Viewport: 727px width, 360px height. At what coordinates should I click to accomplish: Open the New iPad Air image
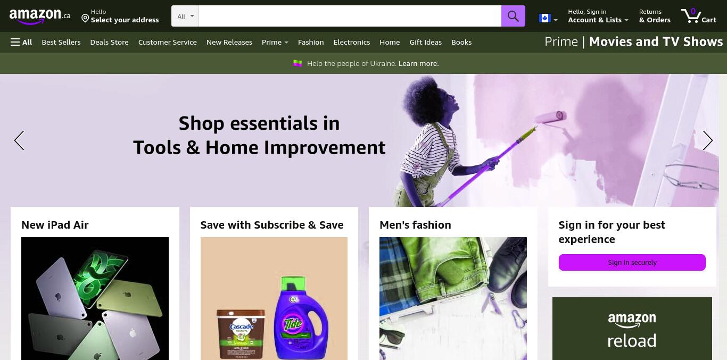(95, 298)
